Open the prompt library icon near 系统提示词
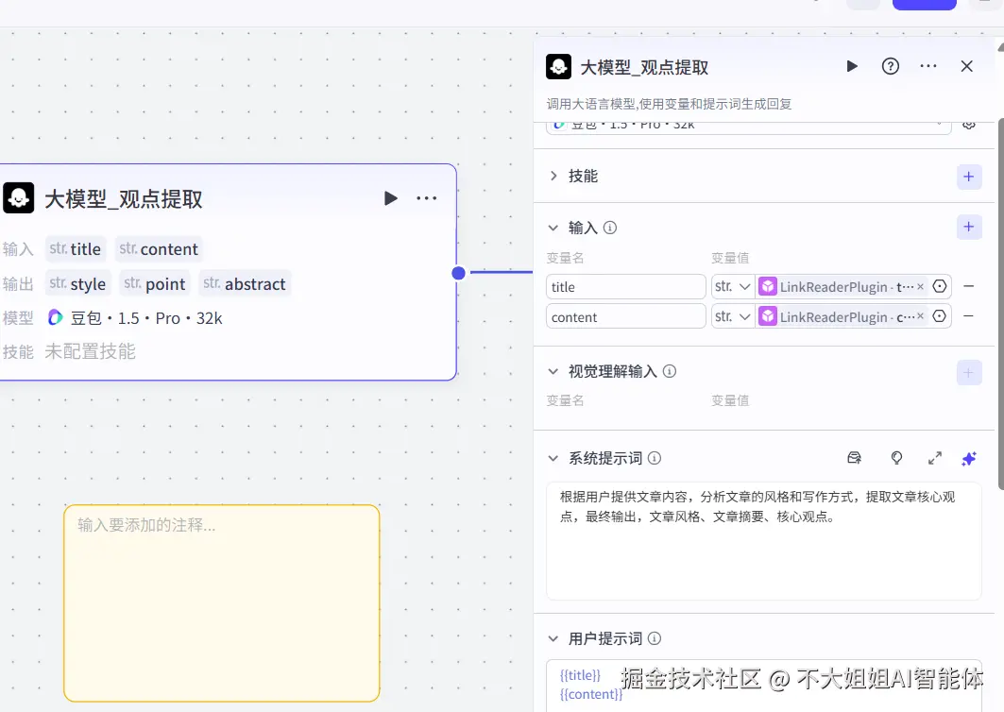The height and width of the screenshot is (712, 1004). tap(854, 458)
